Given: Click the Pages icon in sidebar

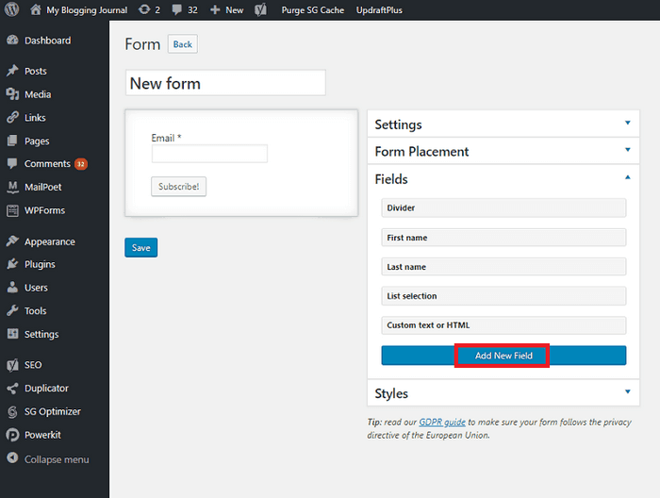Looking at the screenshot, I should 12,141.
